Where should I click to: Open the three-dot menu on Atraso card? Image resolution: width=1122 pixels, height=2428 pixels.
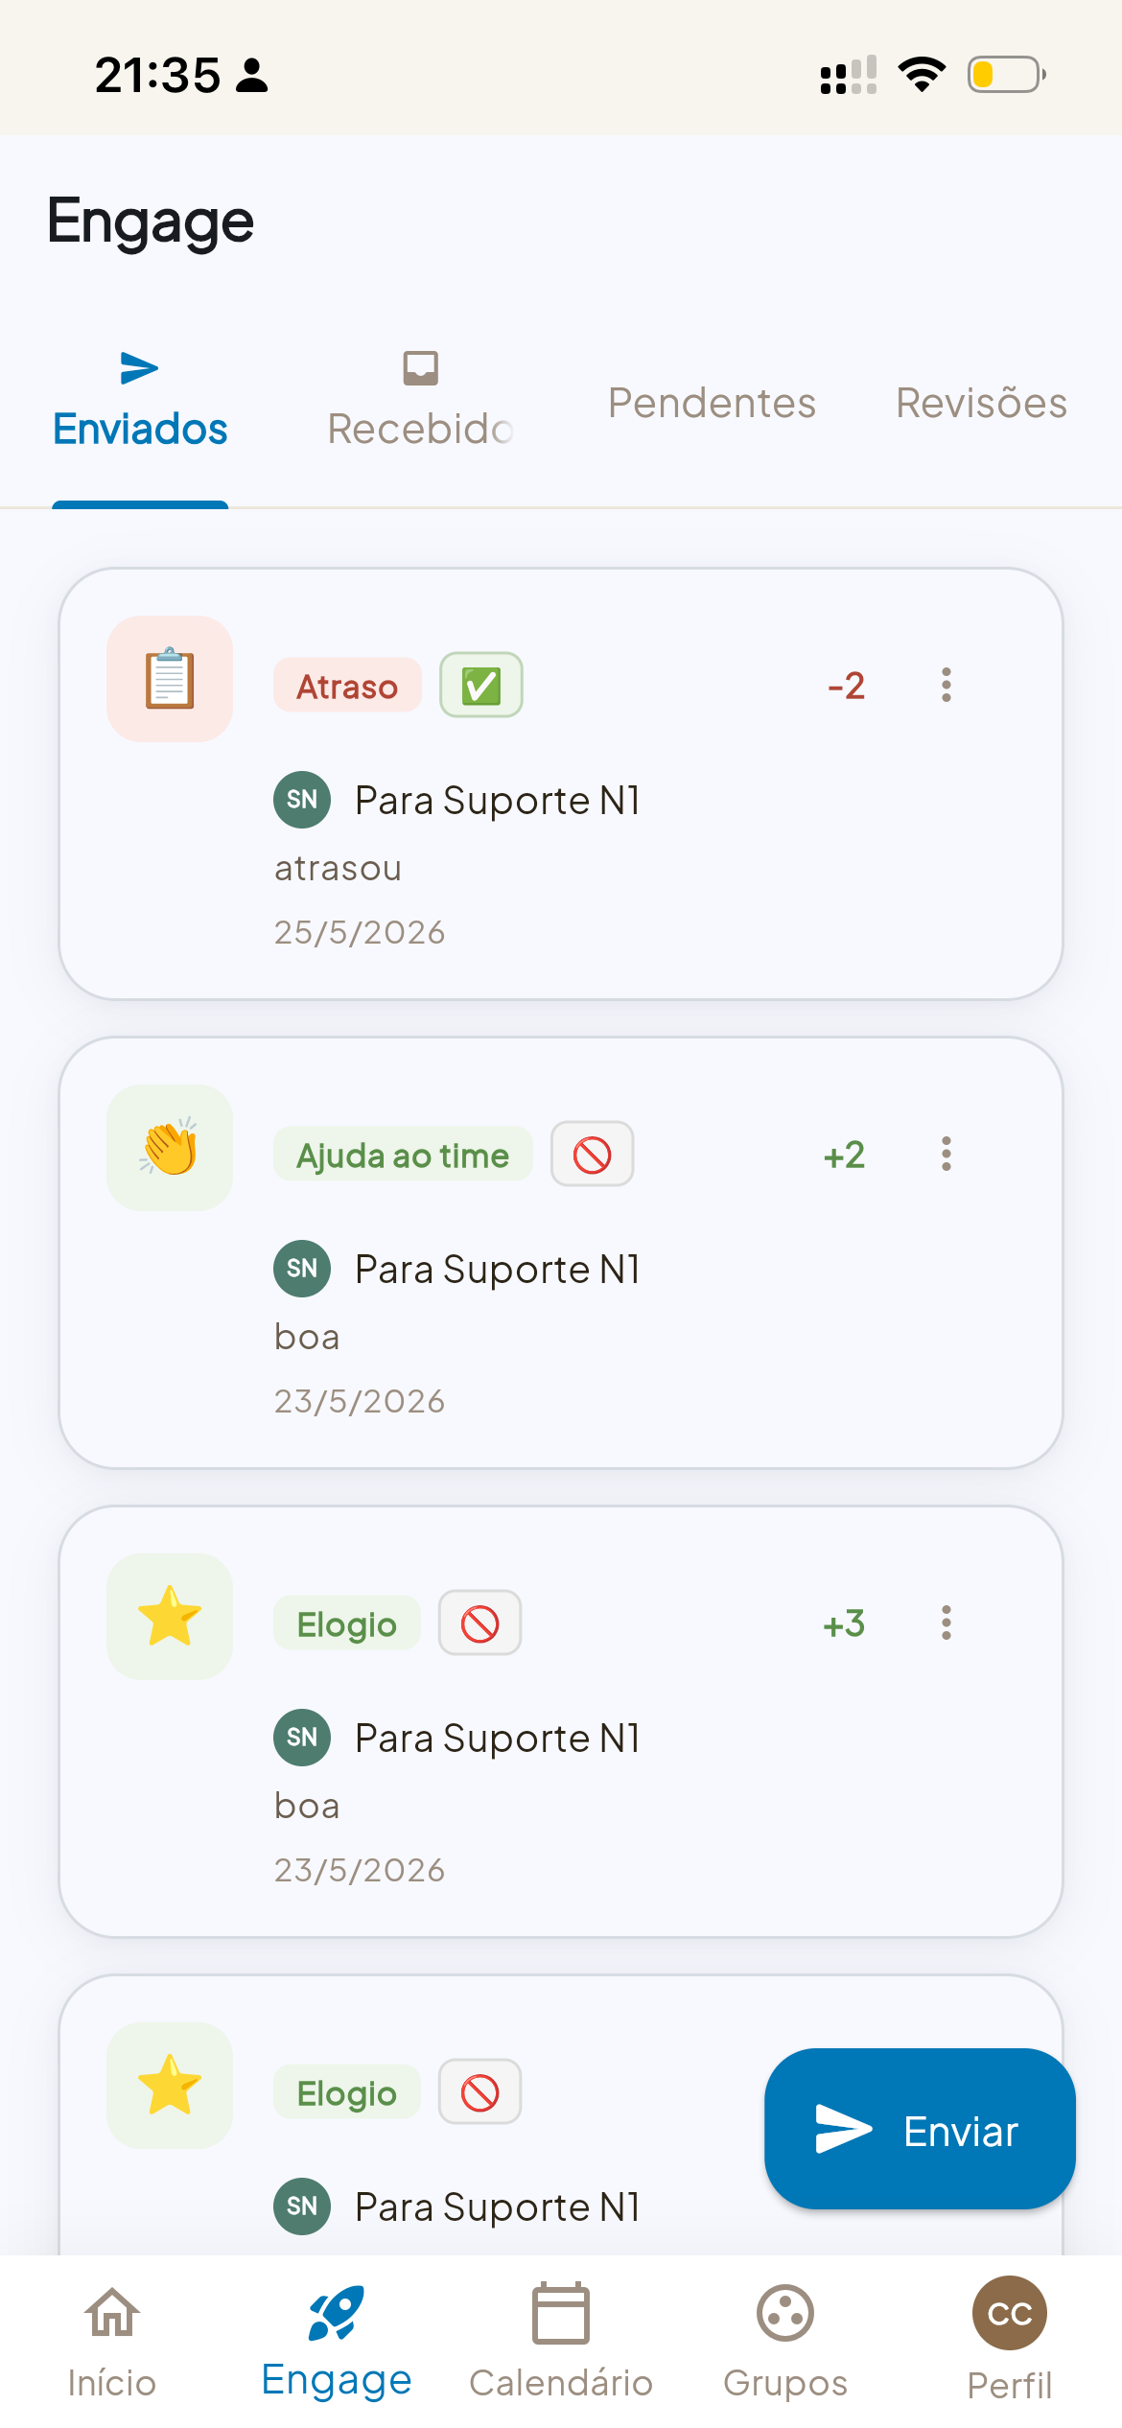[947, 685]
